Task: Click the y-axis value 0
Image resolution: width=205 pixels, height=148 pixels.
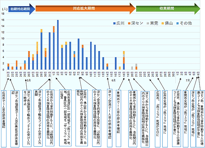Action: [x=3, y=70]
